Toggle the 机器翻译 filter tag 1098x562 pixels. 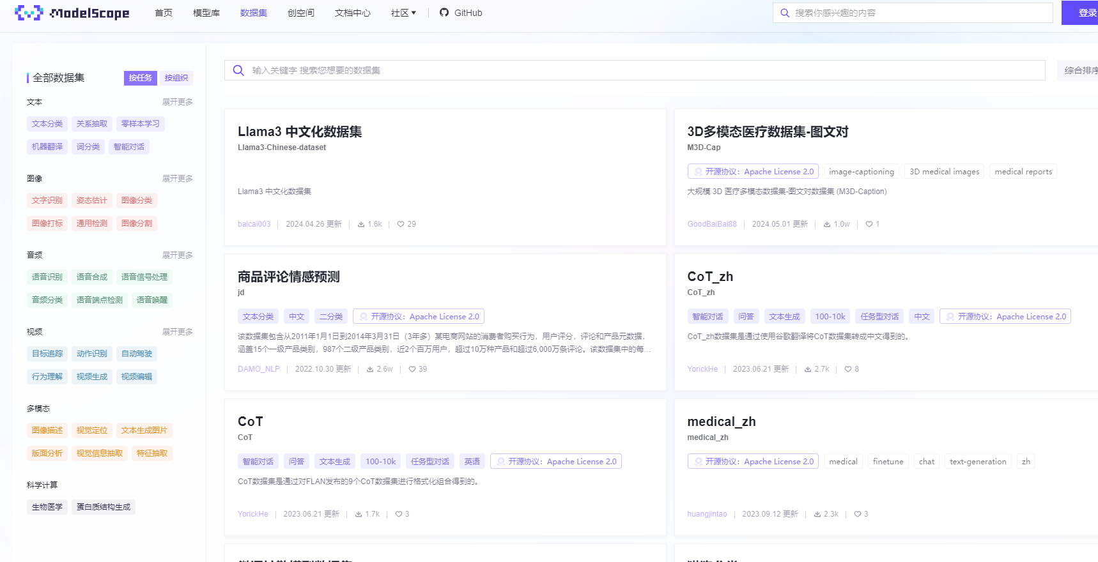[x=47, y=147]
